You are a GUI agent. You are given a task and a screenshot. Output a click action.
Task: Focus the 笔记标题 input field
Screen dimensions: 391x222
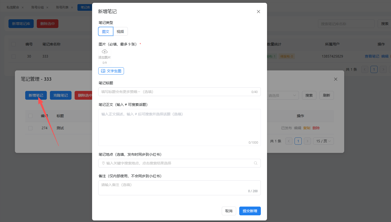[180, 92]
